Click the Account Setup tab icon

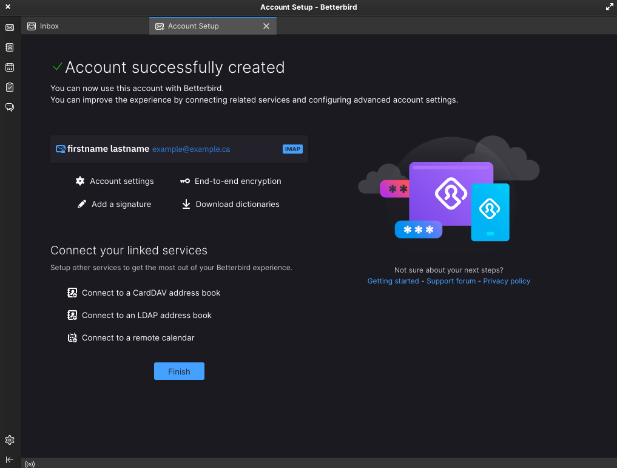pos(160,26)
